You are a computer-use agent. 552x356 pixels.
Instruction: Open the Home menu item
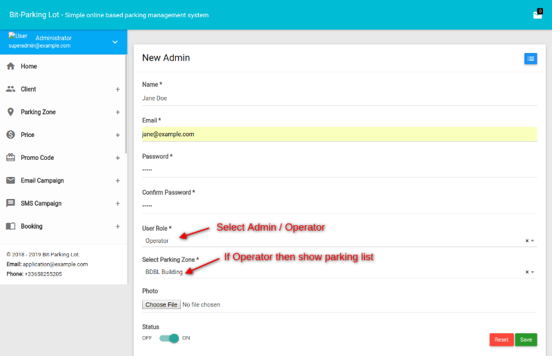click(29, 66)
